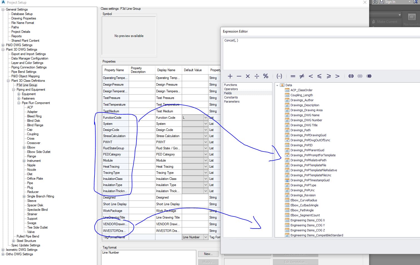Add parentheses using the brackets icon
This screenshot has height=265, width=420.
pos(279,76)
